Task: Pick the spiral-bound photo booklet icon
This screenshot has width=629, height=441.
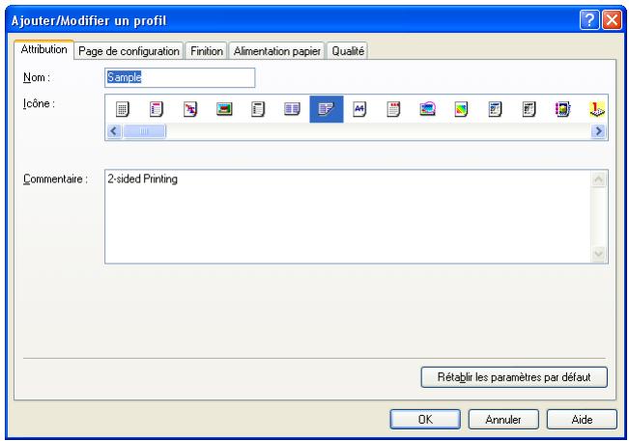Action: point(562,109)
